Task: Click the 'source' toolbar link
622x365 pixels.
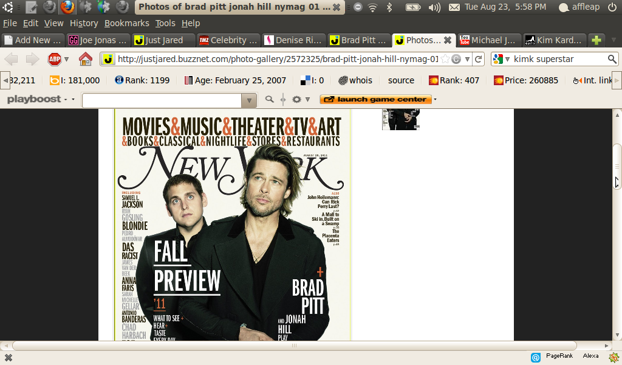Action: click(x=401, y=81)
